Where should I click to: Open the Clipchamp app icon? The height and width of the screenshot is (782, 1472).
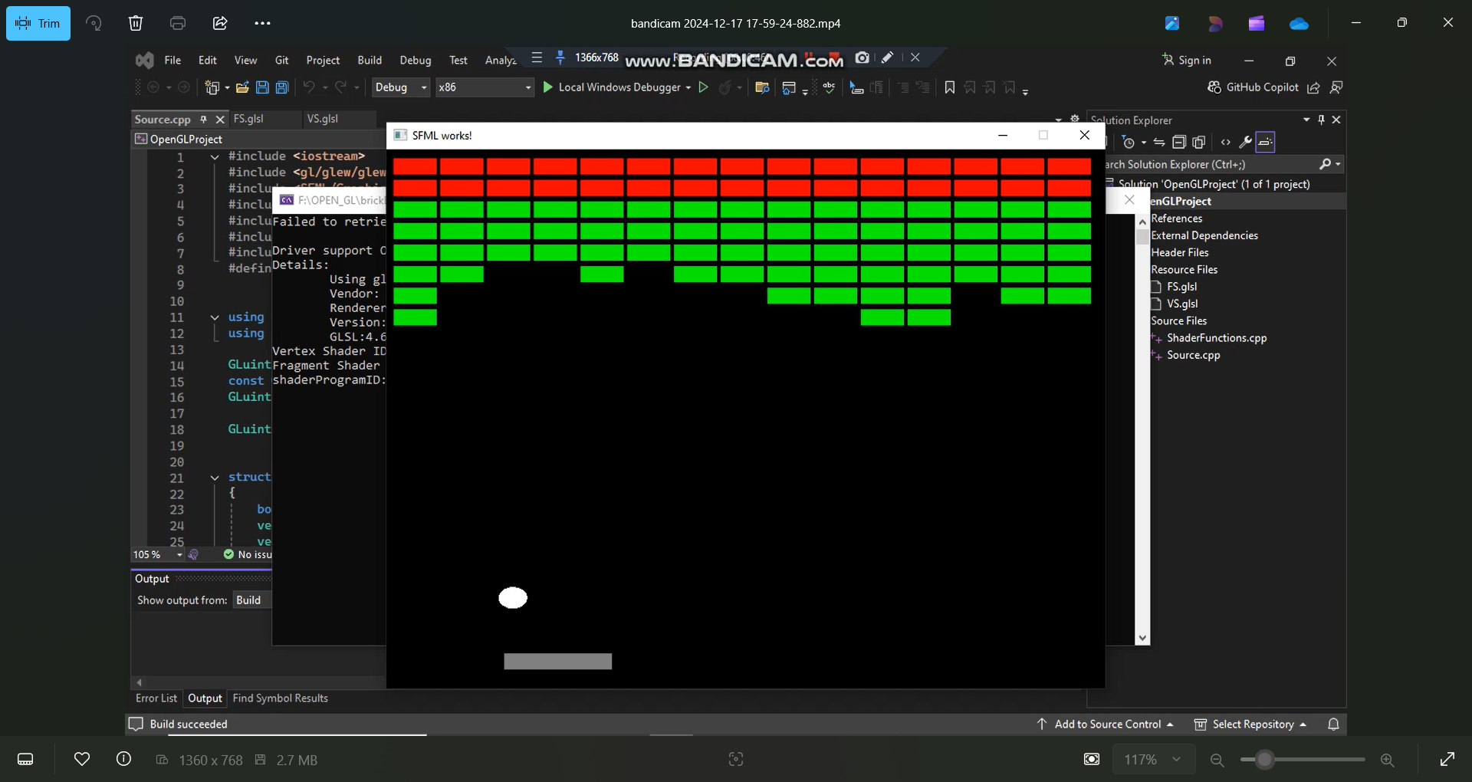point(1256,23)
